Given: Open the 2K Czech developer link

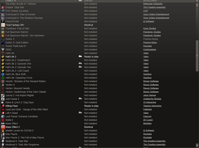Looking at the screenshot, I should 148,120.
